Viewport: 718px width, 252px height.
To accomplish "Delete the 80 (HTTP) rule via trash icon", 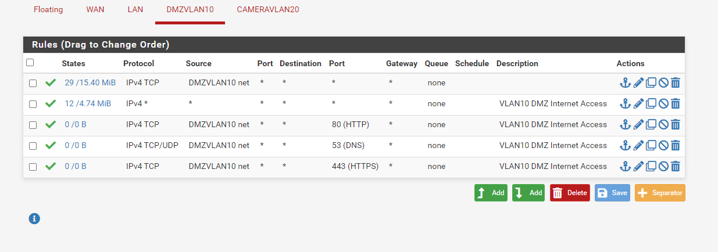I will tap(676, 125).
